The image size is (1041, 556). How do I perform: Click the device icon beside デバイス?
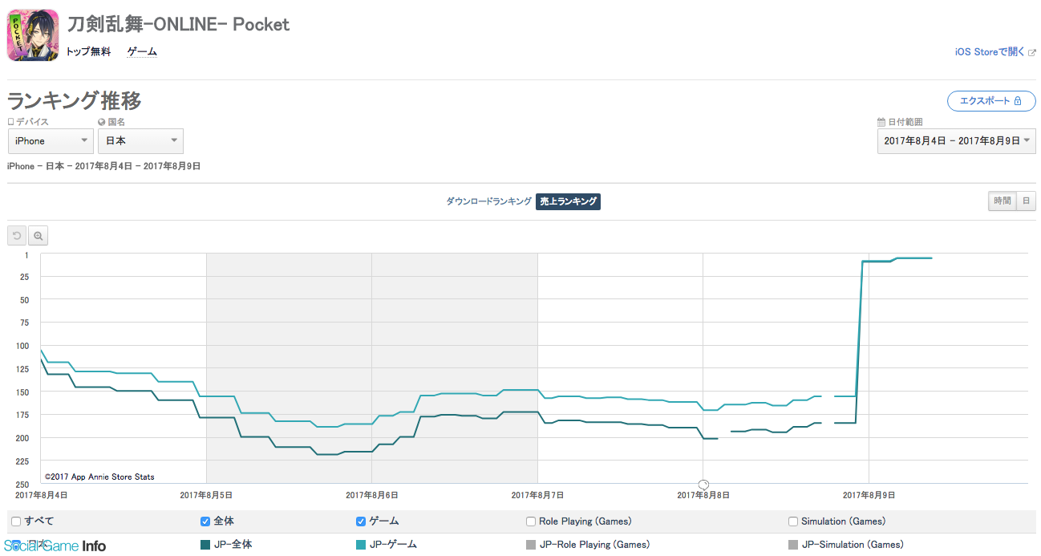click(11, 123)
